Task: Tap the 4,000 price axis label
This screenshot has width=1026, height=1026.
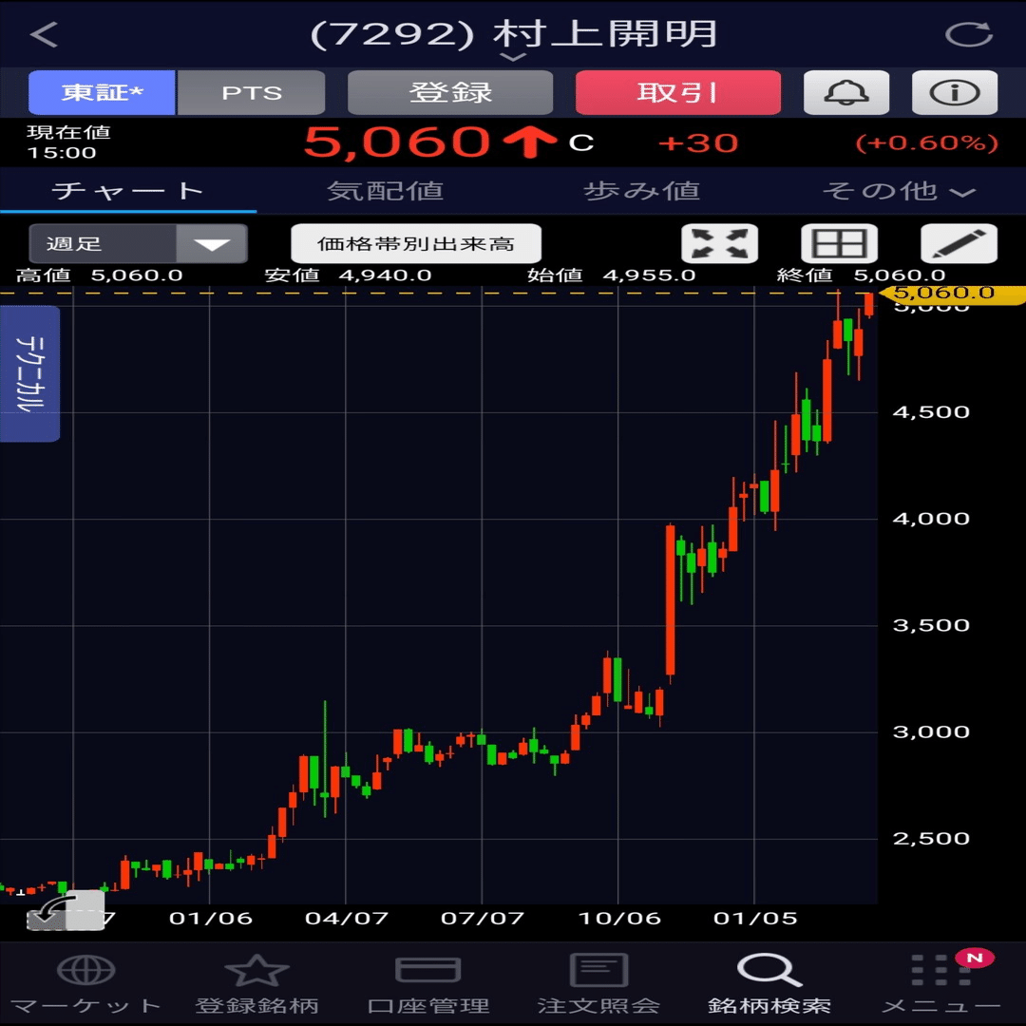Action: (x=931, y=519)
